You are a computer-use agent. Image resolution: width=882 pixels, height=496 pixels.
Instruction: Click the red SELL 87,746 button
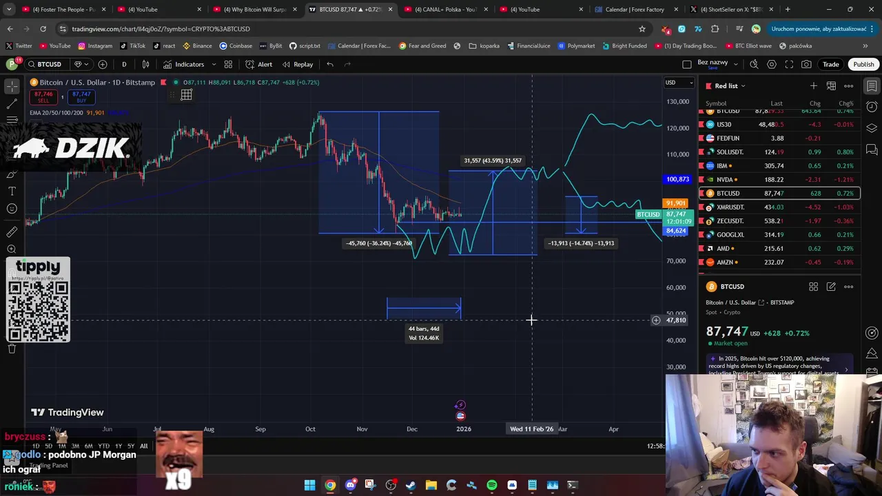(x=43, y=96)
